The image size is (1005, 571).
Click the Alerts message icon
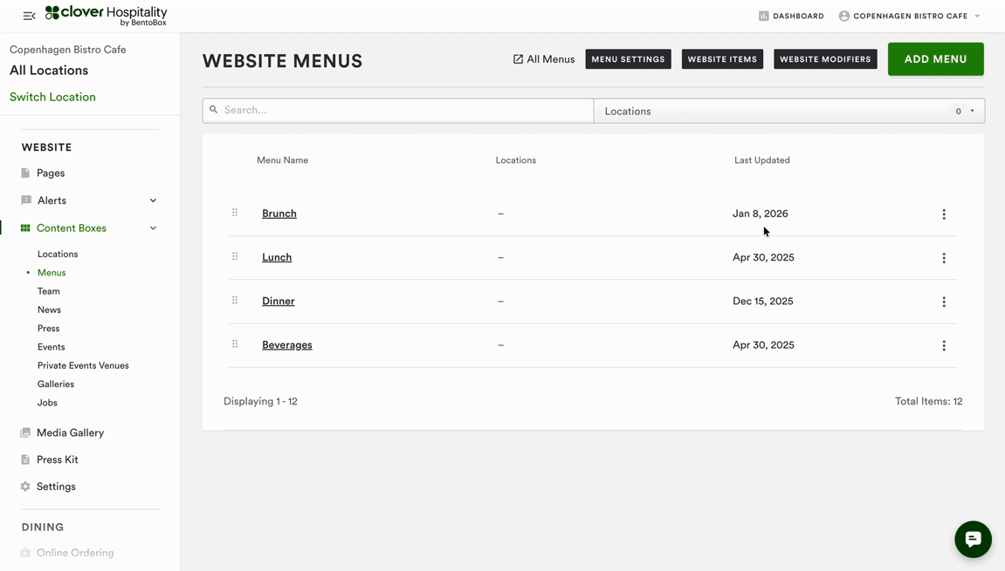(25, 201)
